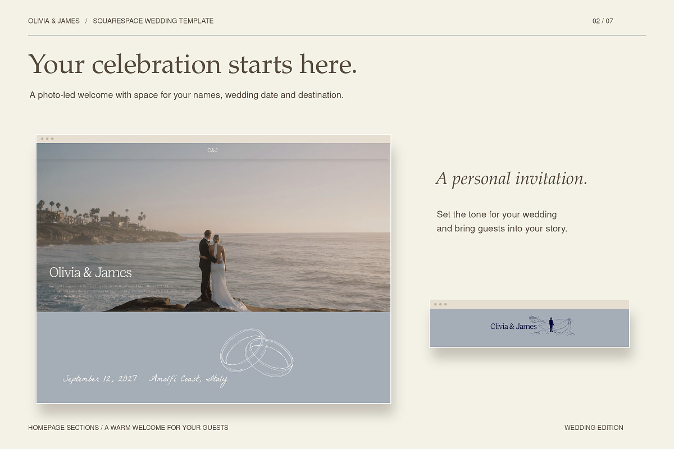674x449 pixels.
Task: Click the window dots of the large browser mockup
Action: point(47,139)
